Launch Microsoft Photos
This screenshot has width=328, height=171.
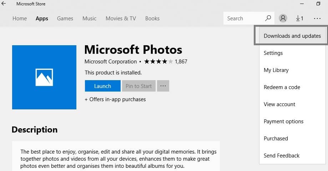point(102,86)
